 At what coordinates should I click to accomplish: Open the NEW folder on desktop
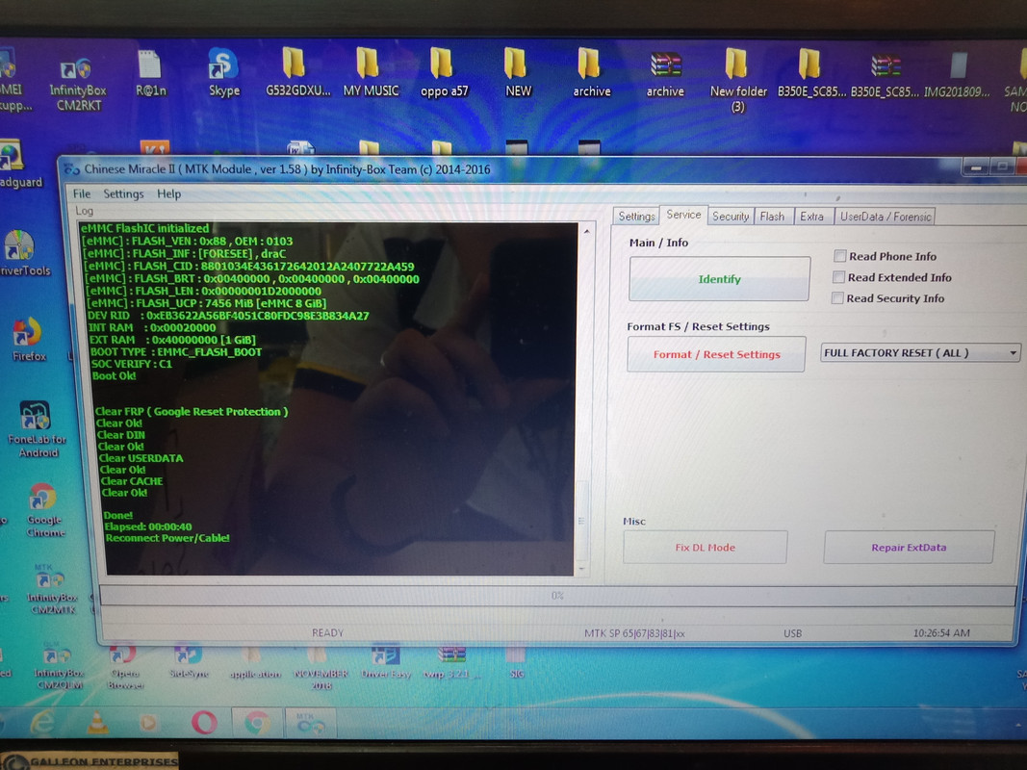tap(518, 72)
